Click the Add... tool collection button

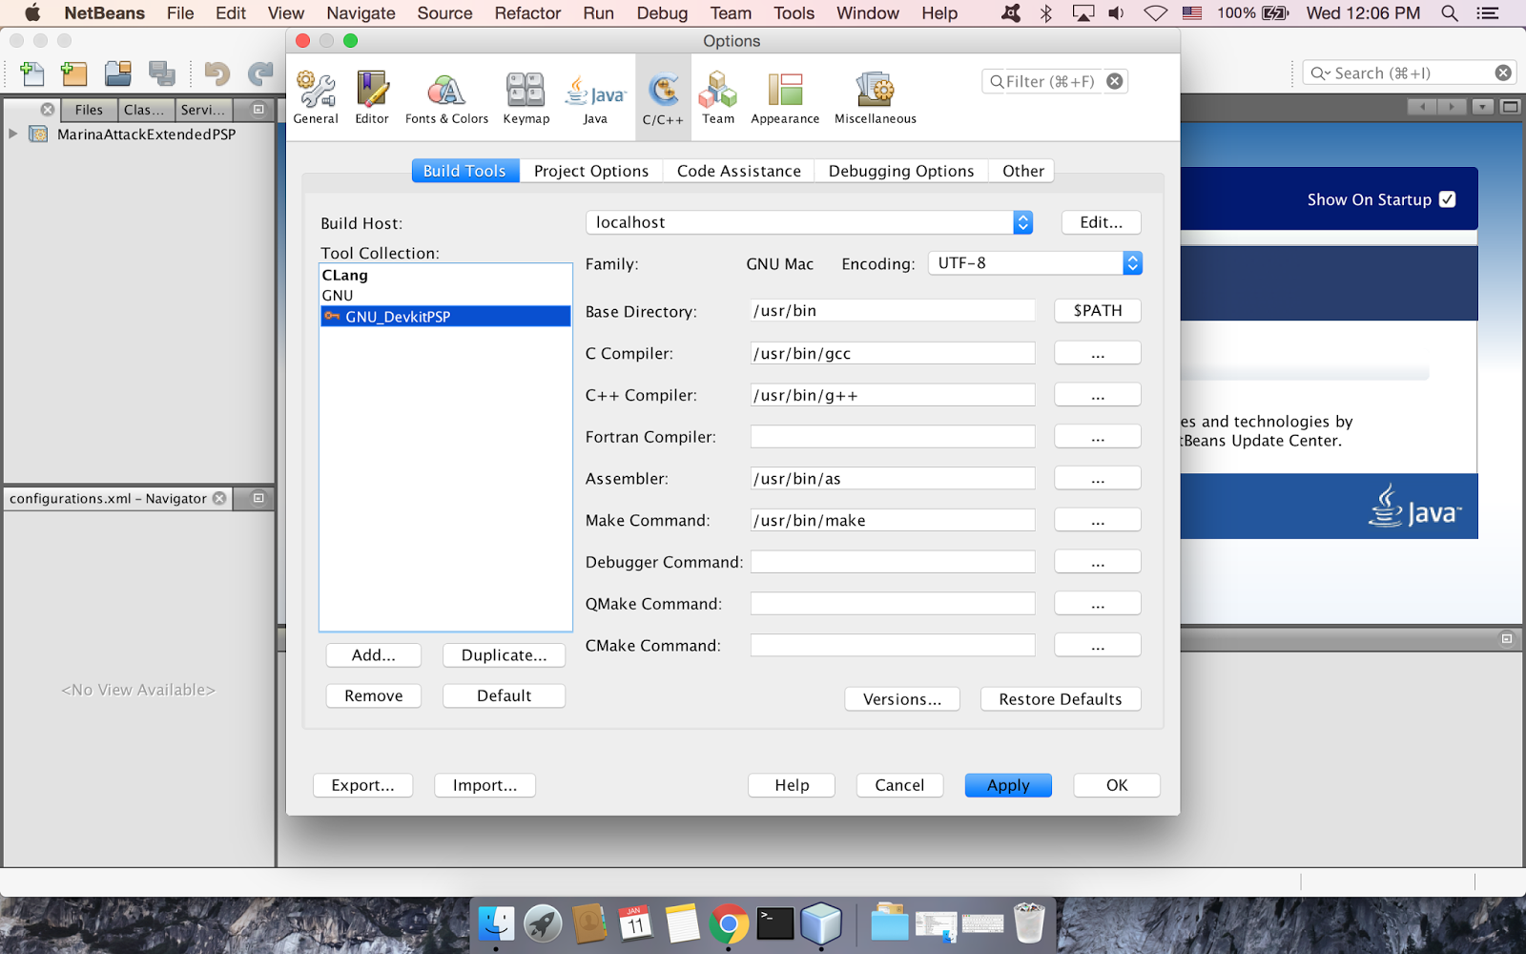point(374,655)
